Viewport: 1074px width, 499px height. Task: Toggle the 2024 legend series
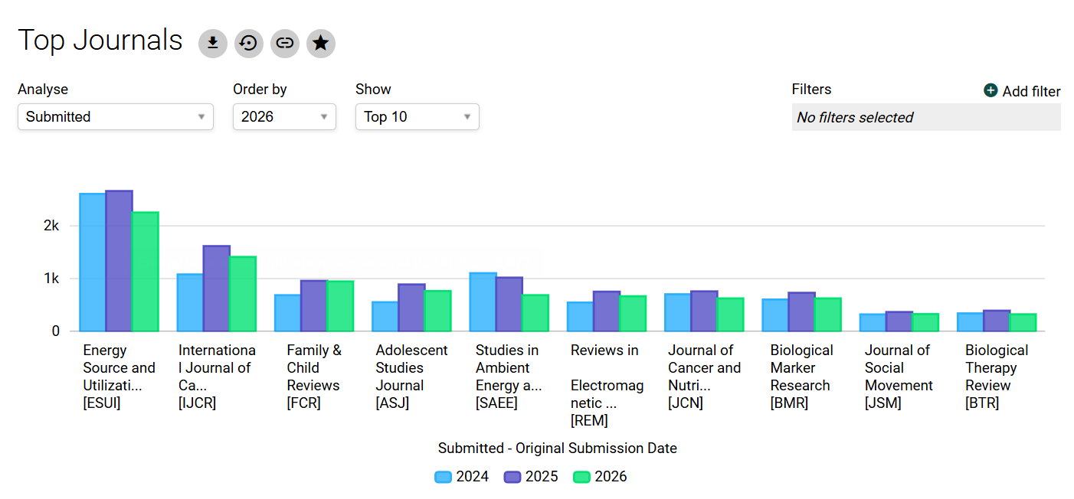point(462,476)
